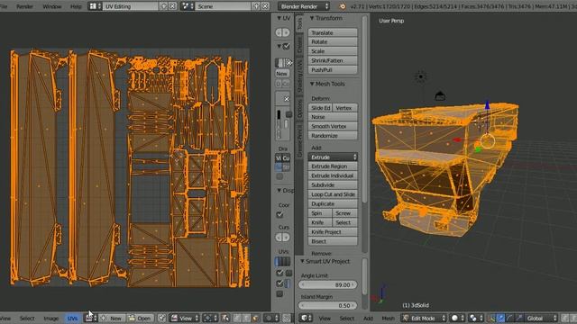Open the UVs menu in UV editor
577x324 pixels.
click(x=72, y=318)
